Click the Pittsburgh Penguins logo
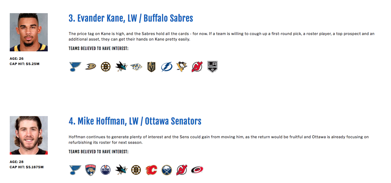 [x=182, y=67]
